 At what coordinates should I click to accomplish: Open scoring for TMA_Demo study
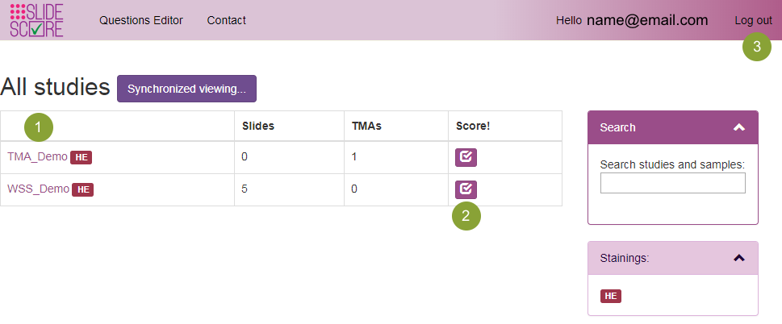466,157
